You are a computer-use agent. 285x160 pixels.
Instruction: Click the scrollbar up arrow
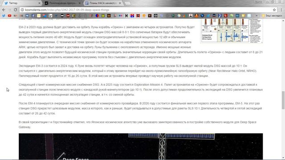pyautogui.click(x=283, y=20)
